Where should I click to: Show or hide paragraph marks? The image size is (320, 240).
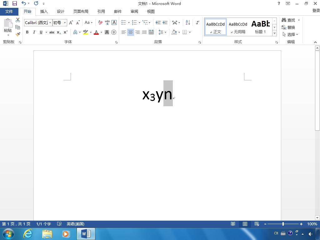click(x=197, y=22)
